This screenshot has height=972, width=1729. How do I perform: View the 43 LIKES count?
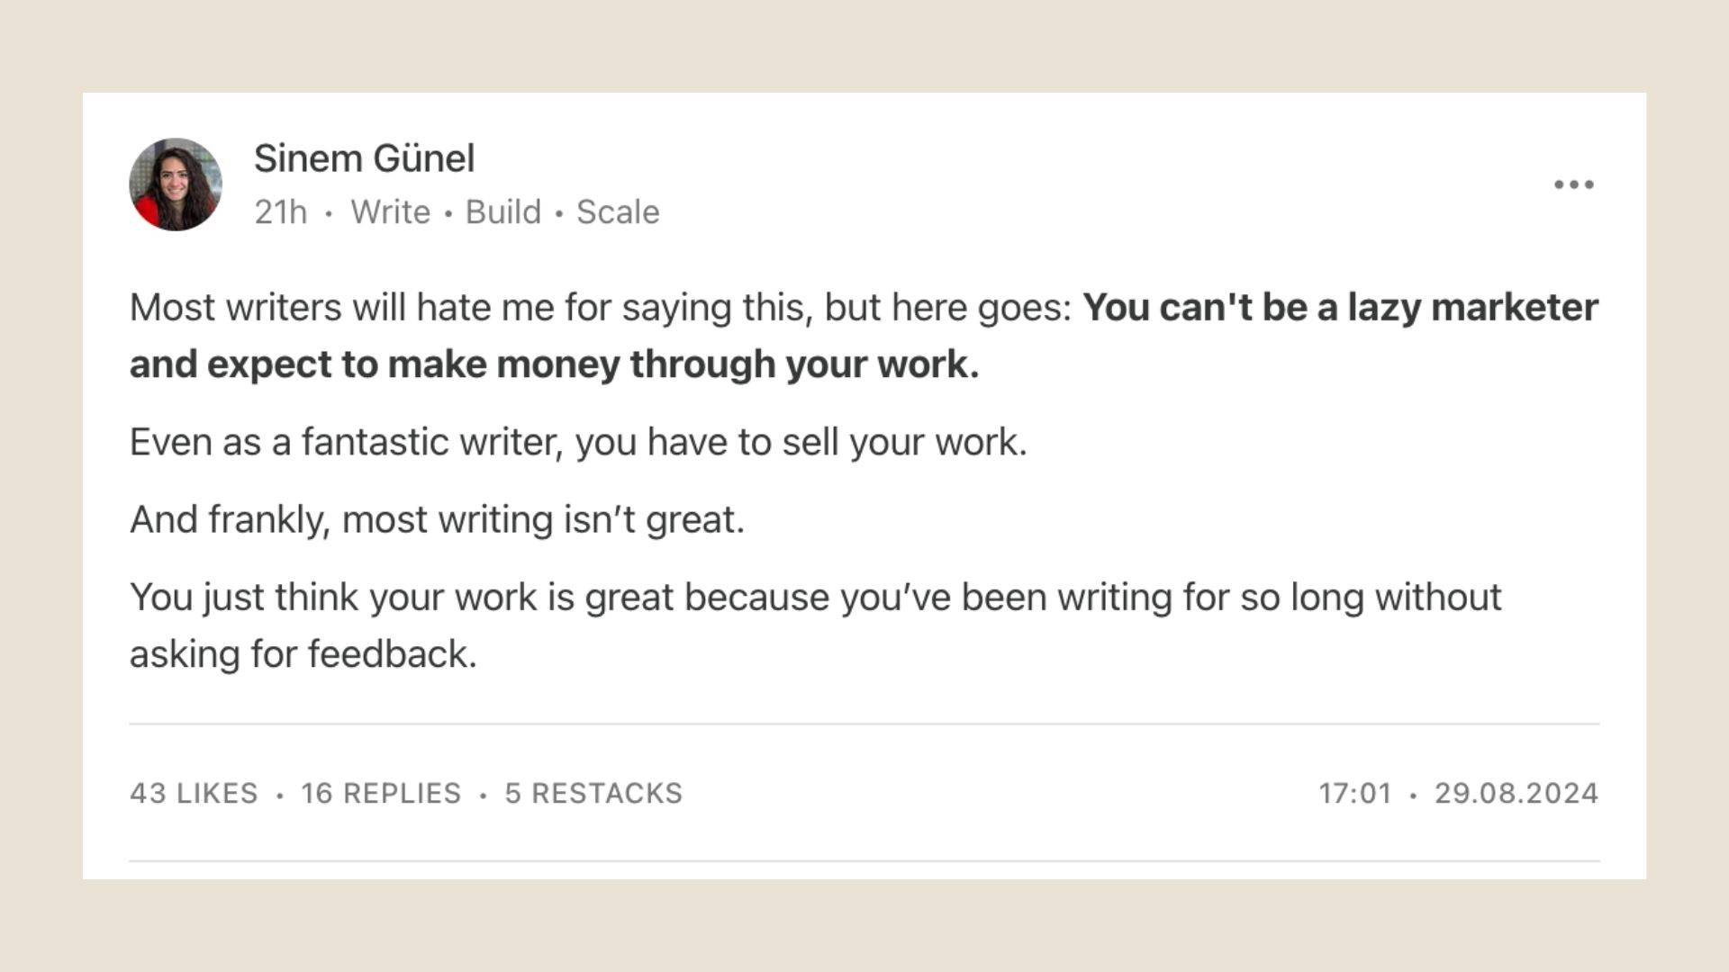pos(194,793)
